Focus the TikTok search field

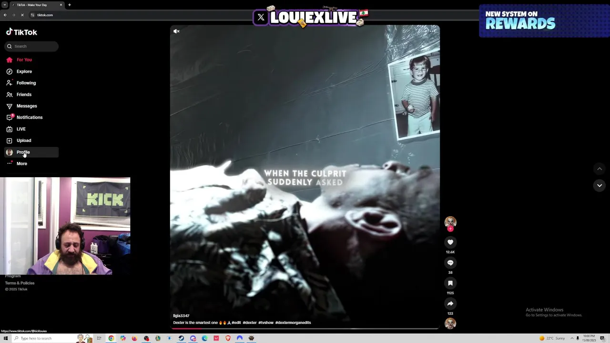[x=31, y=46]
